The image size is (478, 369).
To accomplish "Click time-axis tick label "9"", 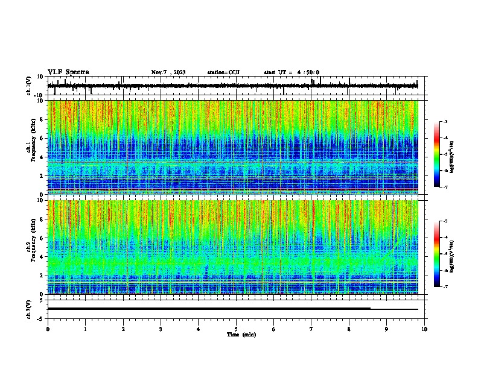I will (386, 329).
